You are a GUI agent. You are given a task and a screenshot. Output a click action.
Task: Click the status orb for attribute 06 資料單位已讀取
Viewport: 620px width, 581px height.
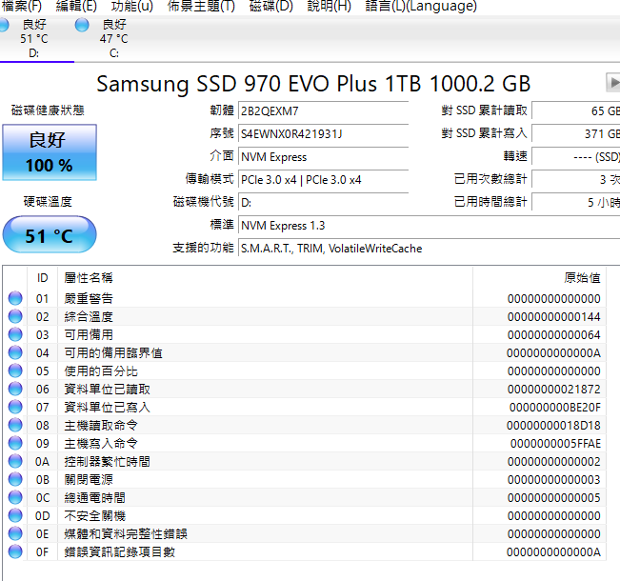point(15,389)
